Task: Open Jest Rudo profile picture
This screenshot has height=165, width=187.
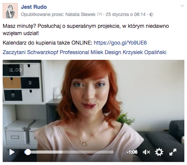Action: [10, 11]
